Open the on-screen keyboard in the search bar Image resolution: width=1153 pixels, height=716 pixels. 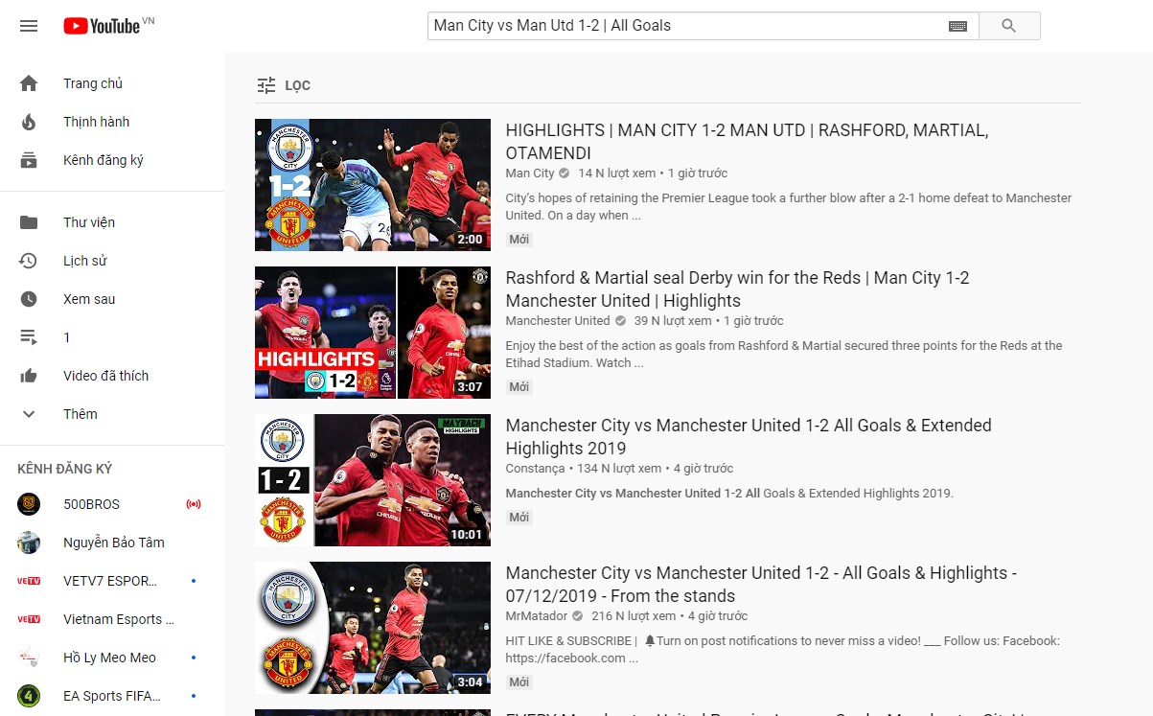pos(957,26)
